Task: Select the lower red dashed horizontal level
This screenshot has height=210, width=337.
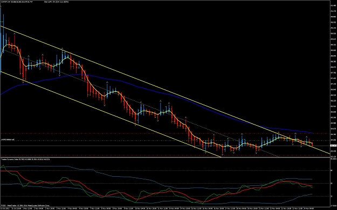Action: (165, 155)
